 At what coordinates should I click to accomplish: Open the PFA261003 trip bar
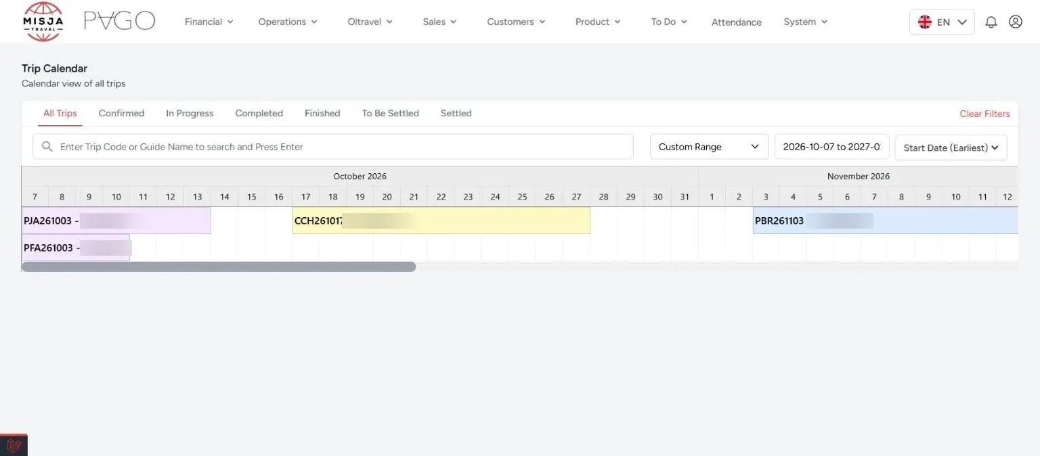click(x=76, y=248)
